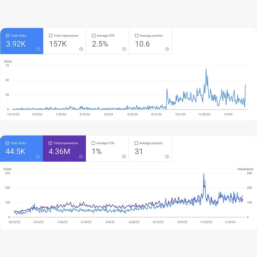Click the 10.6 Average position value
257x257 pixels.
coord(142,44)
